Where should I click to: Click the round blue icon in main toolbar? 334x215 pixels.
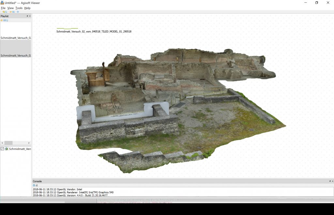(18, 12)
